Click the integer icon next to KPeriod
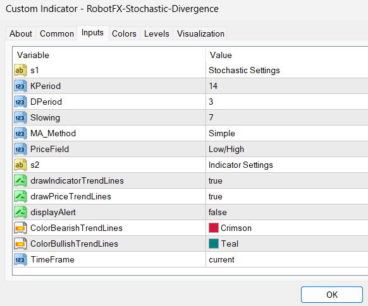 click(x=20, y=86)
